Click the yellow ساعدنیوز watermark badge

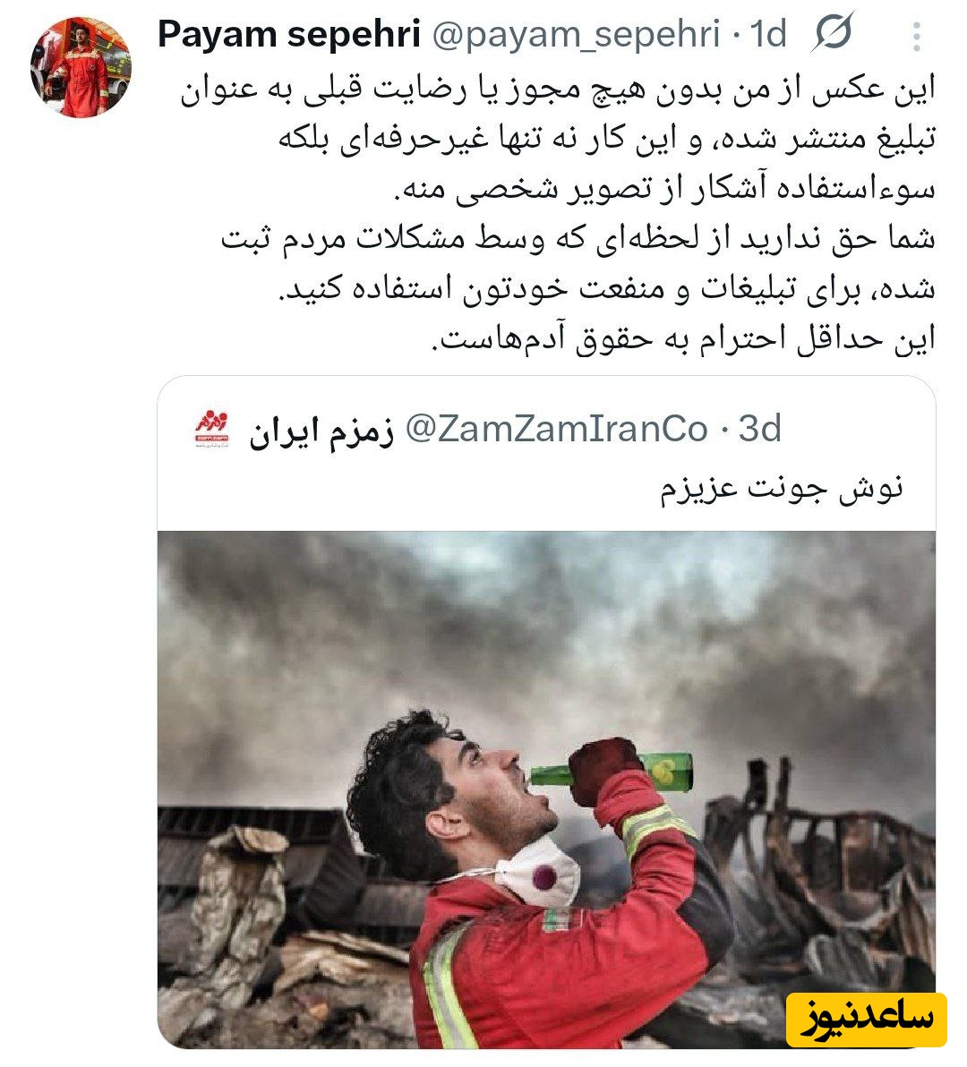[867, 1019]
